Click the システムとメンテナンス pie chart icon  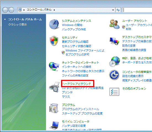click(54, 24)
